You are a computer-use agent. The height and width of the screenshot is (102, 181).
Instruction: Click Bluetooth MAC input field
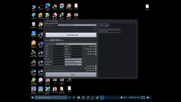coord(58,62)
